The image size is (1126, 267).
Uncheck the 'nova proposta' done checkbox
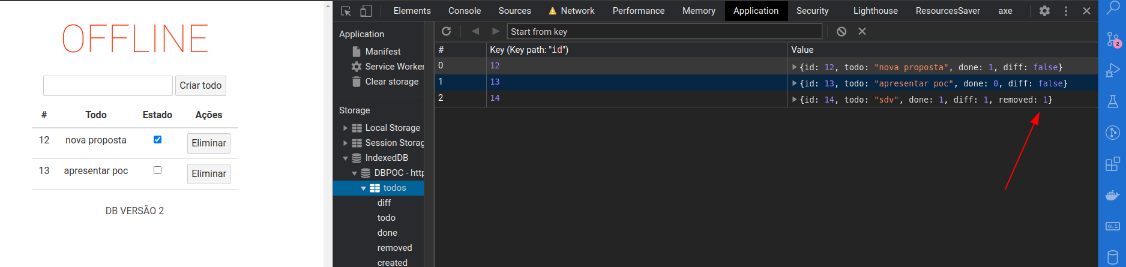coord(157,139)
